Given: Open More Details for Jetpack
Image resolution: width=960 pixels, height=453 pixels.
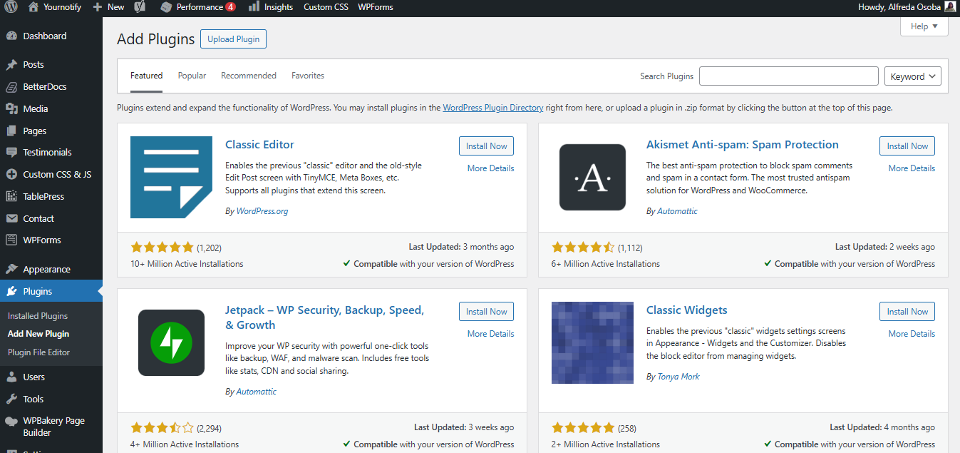Looking at the screenshot, I should click(x=490, y=334).
